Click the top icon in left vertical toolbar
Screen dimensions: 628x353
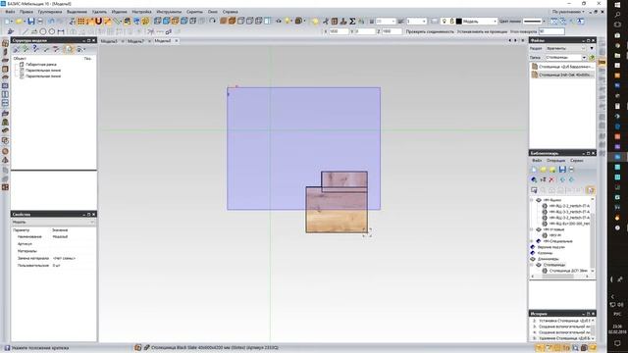pos(5,43)
